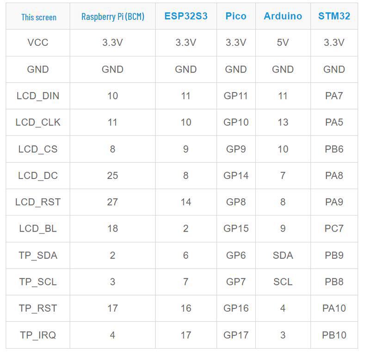
Task: Click the LCD_DIN row label
Action: click(38, 96)
